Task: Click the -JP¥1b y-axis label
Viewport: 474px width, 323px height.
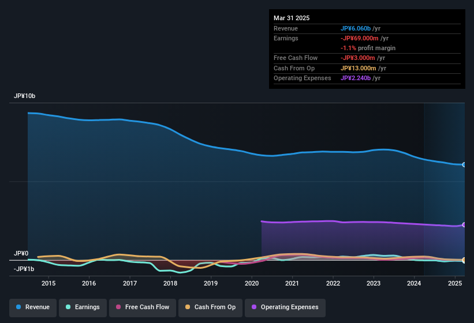Action: pos(24,269)
